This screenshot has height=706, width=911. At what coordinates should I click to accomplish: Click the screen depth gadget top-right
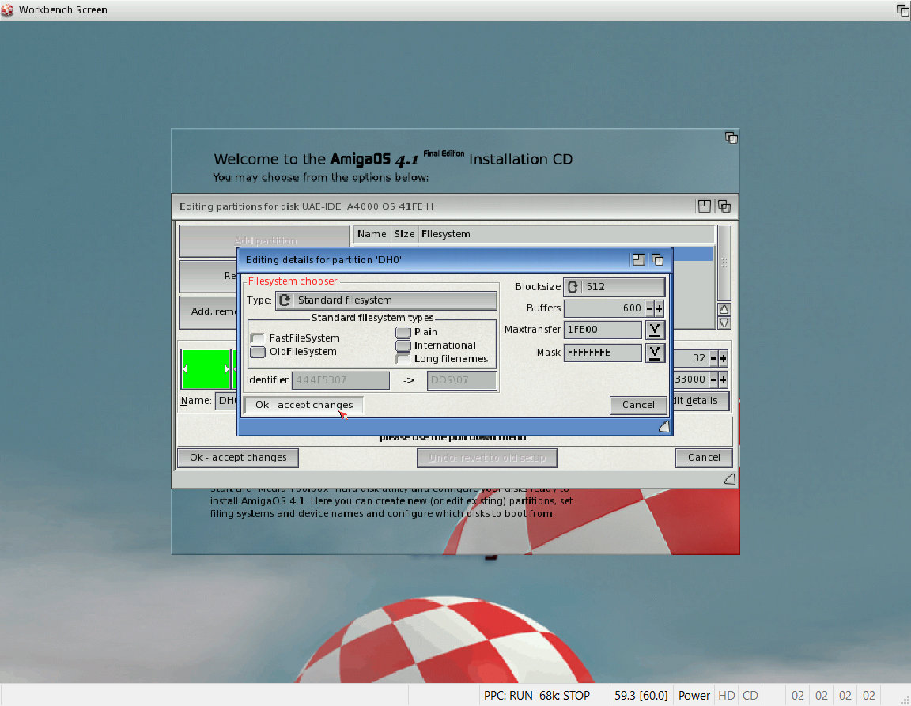point(902,9)
